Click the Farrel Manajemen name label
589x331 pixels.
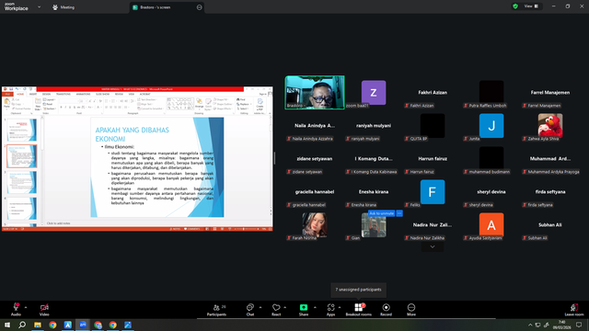(542, 106)
